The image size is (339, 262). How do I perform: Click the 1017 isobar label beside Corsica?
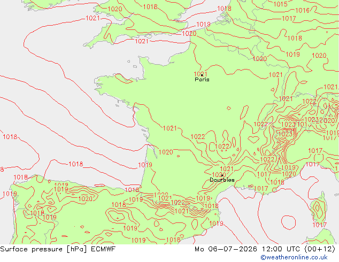pos(319,225)
